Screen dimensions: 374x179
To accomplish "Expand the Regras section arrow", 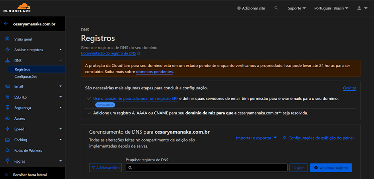I will (x=60, y=161).
